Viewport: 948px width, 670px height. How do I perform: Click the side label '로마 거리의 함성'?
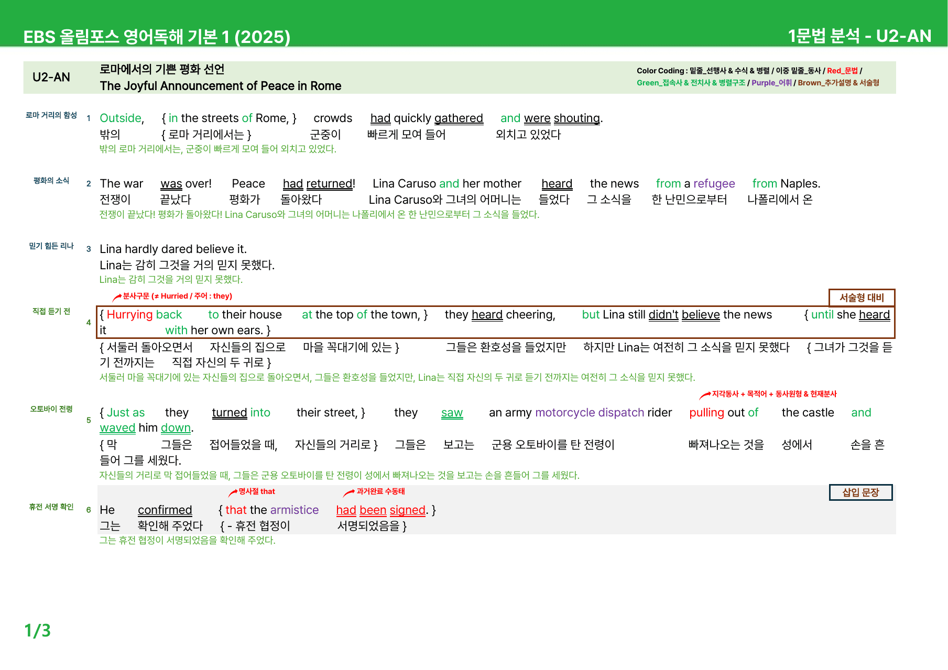(x=51, y=115)
